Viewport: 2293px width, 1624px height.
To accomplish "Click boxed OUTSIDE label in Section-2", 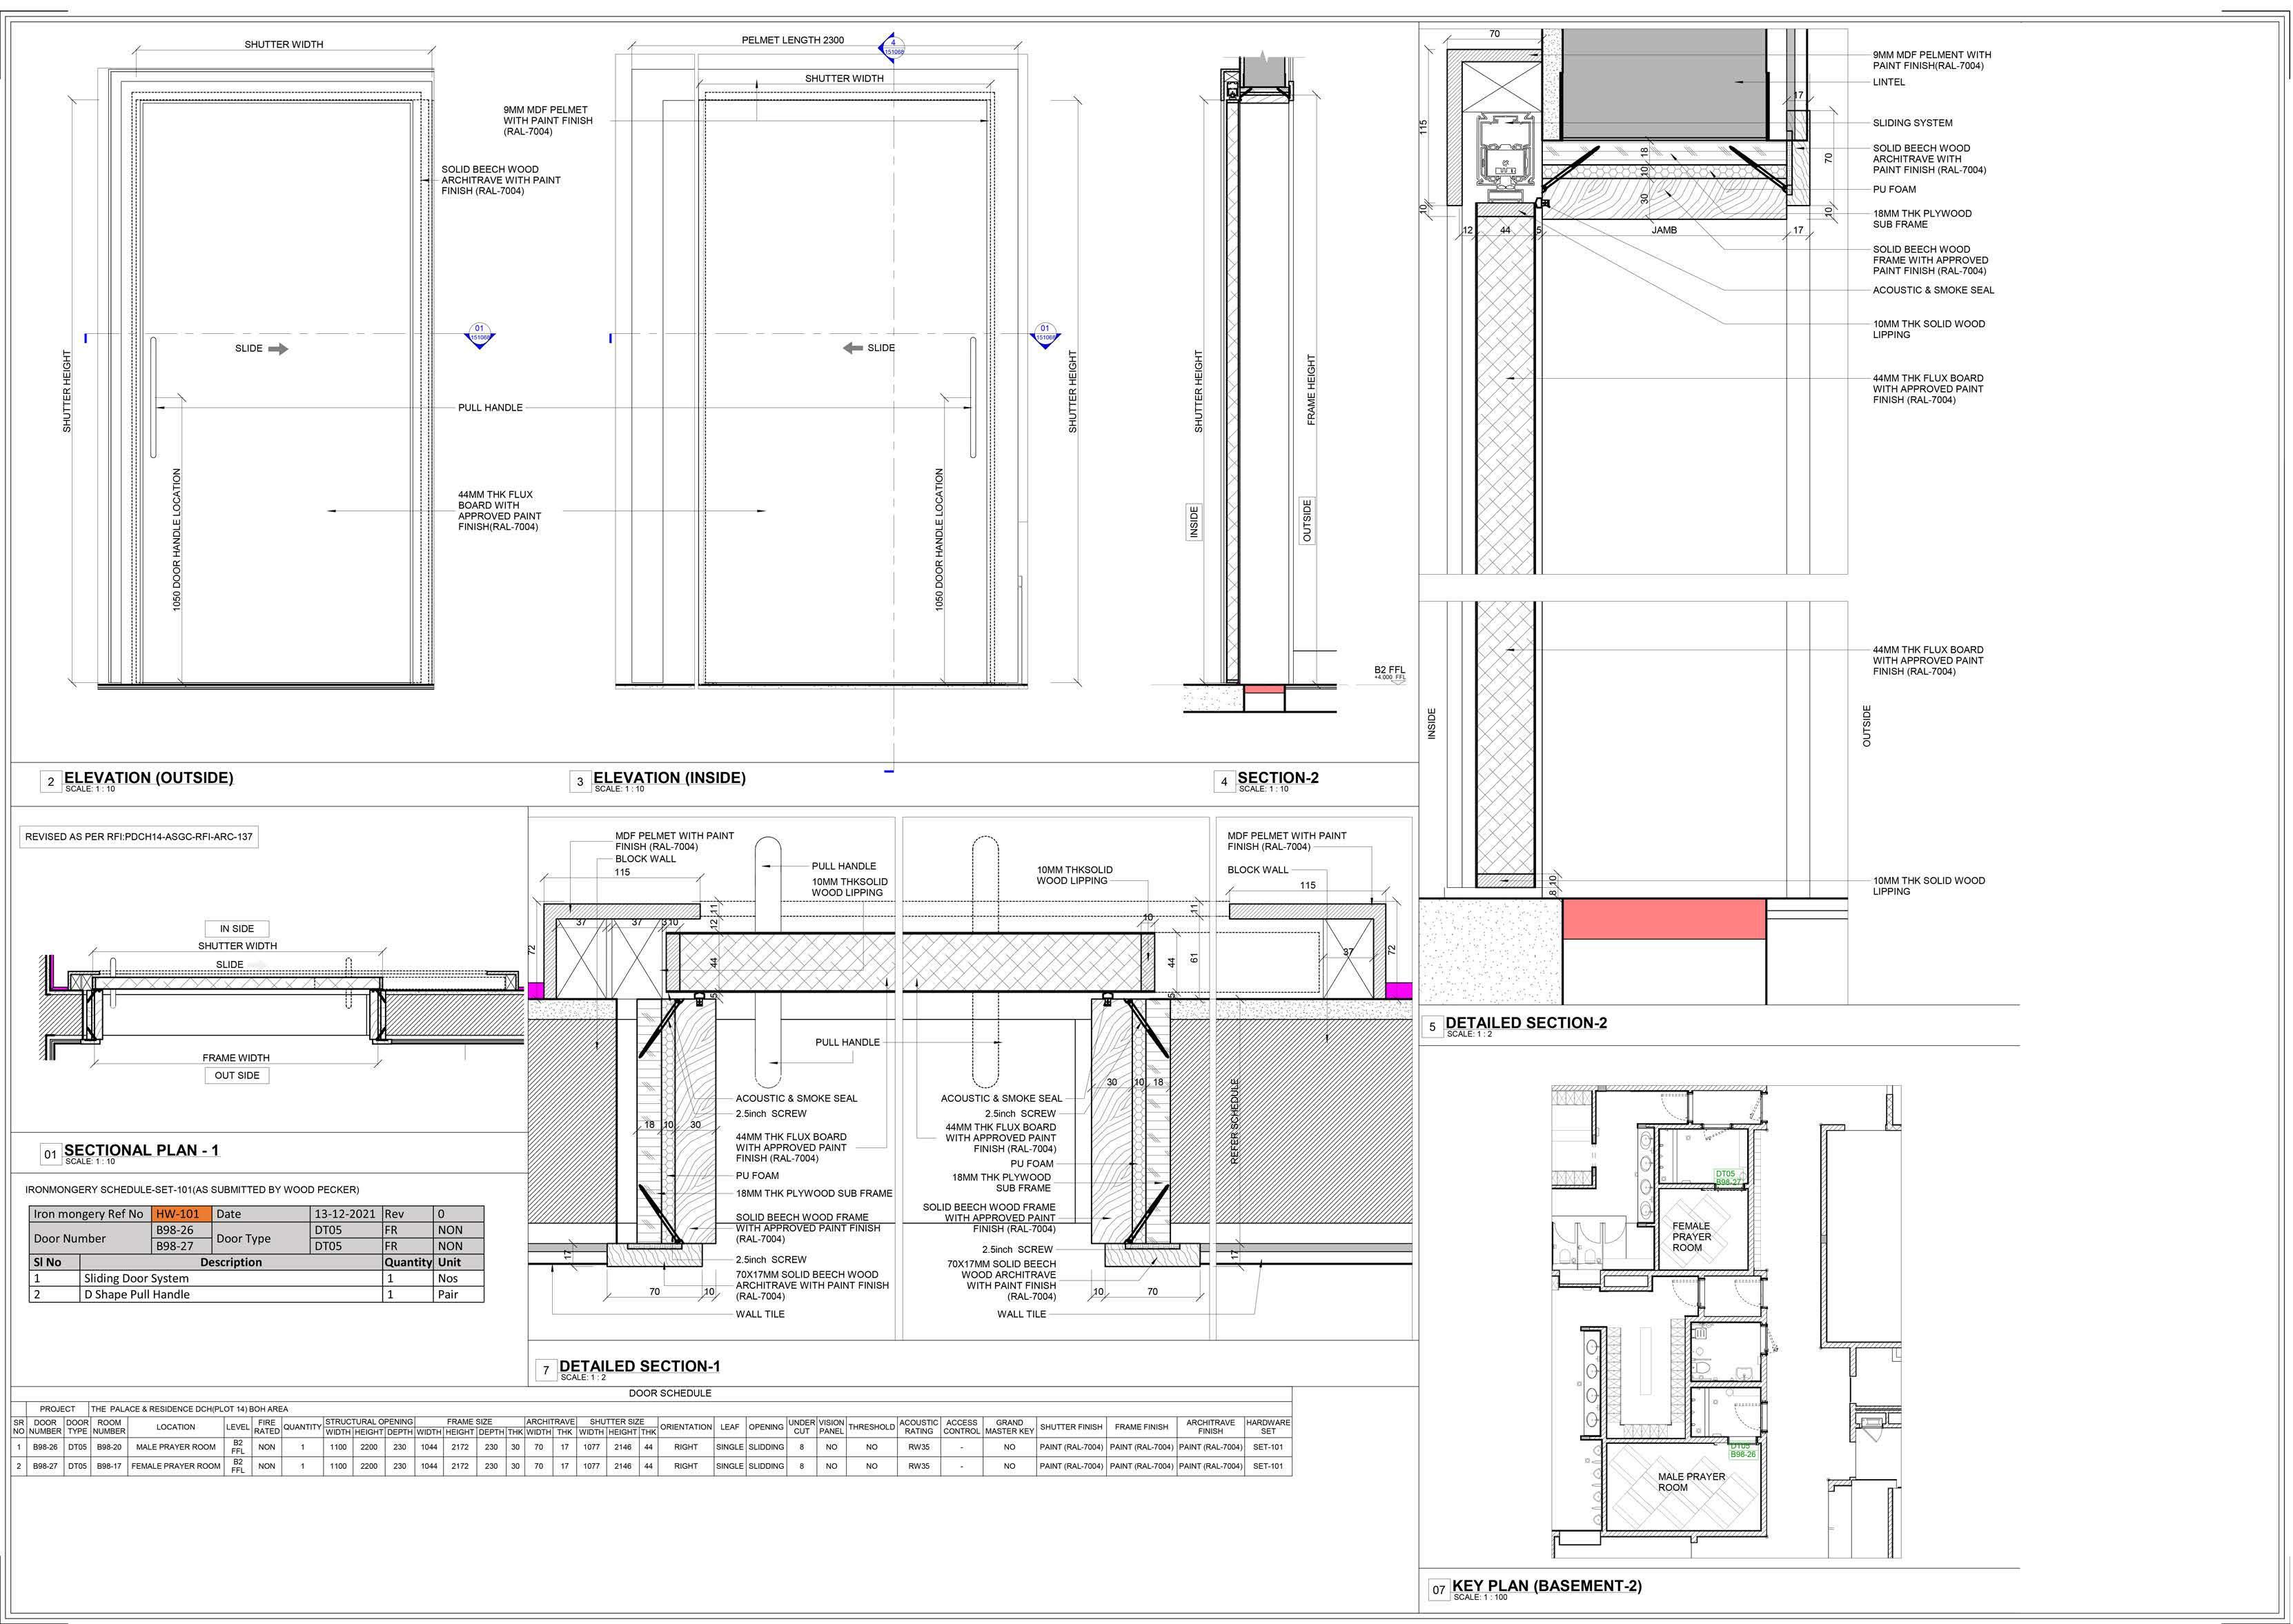I will [x=1307, y=521].
